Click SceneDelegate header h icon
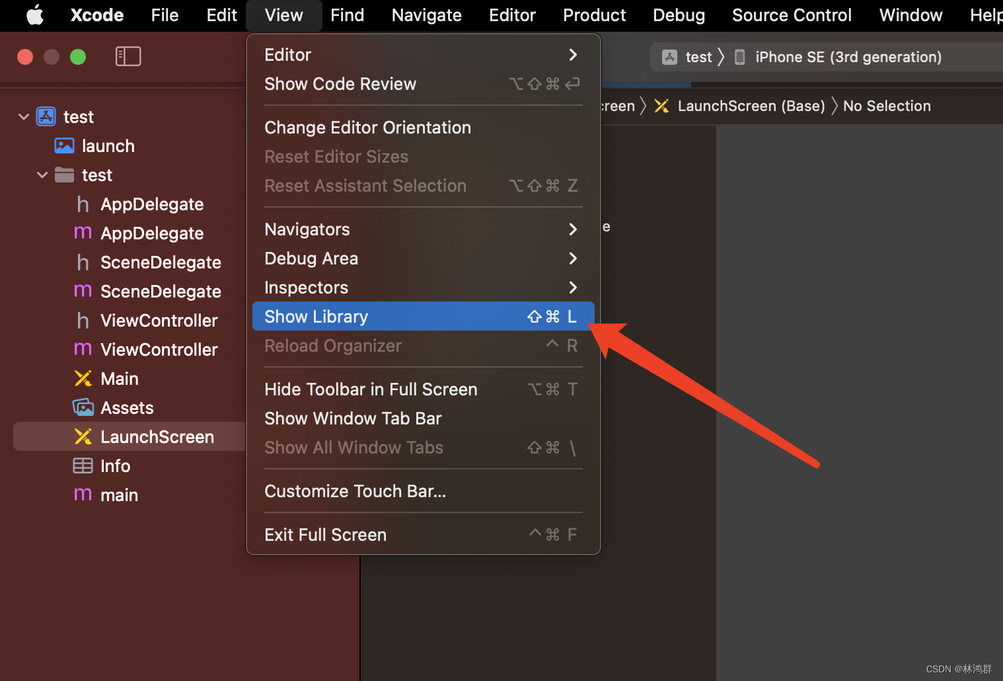 pos(83,262)
